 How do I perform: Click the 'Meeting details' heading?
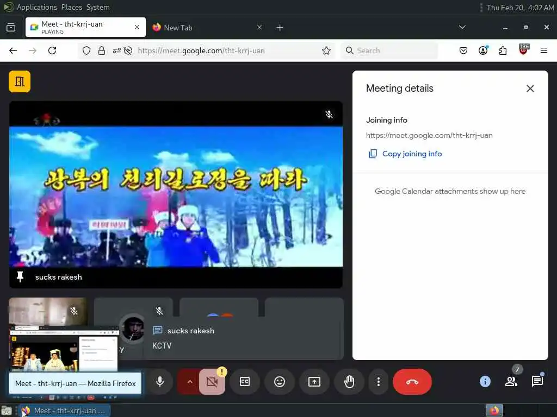point(400,89)
